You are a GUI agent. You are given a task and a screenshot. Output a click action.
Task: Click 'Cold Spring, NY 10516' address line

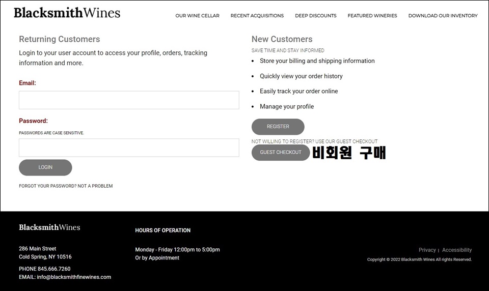click(45, 257)
